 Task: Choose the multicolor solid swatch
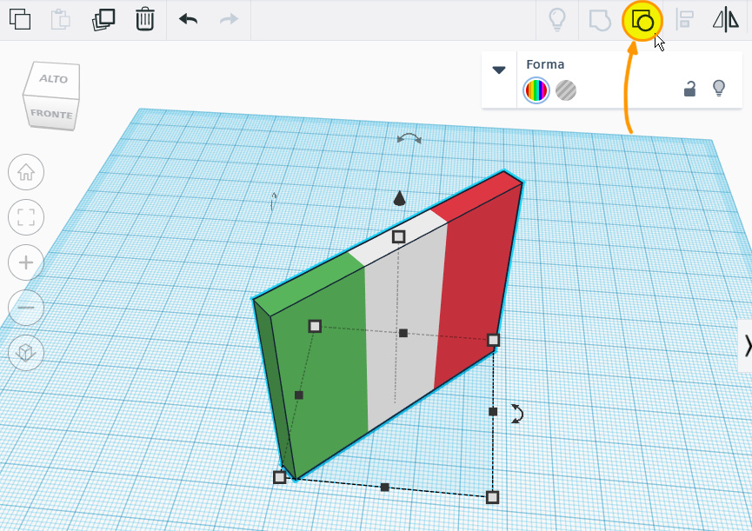pyautogui.click(x=536, y=90)
